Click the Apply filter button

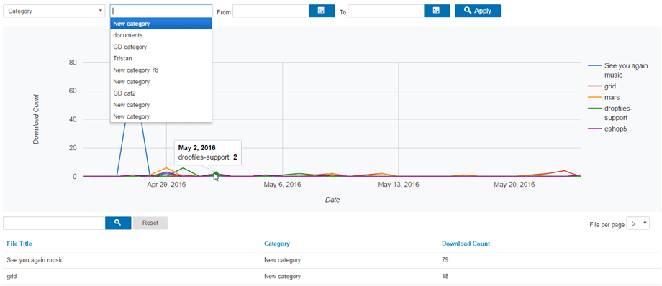478,11
